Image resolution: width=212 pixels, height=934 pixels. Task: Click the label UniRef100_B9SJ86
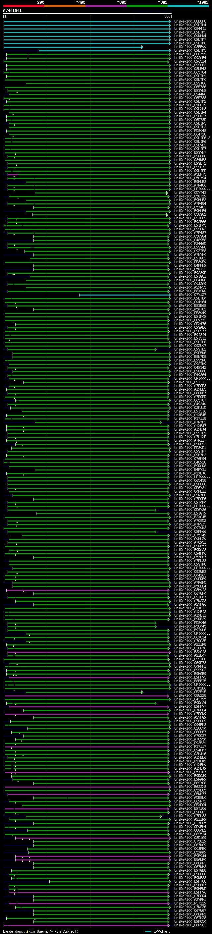click(x=190, y=83)
